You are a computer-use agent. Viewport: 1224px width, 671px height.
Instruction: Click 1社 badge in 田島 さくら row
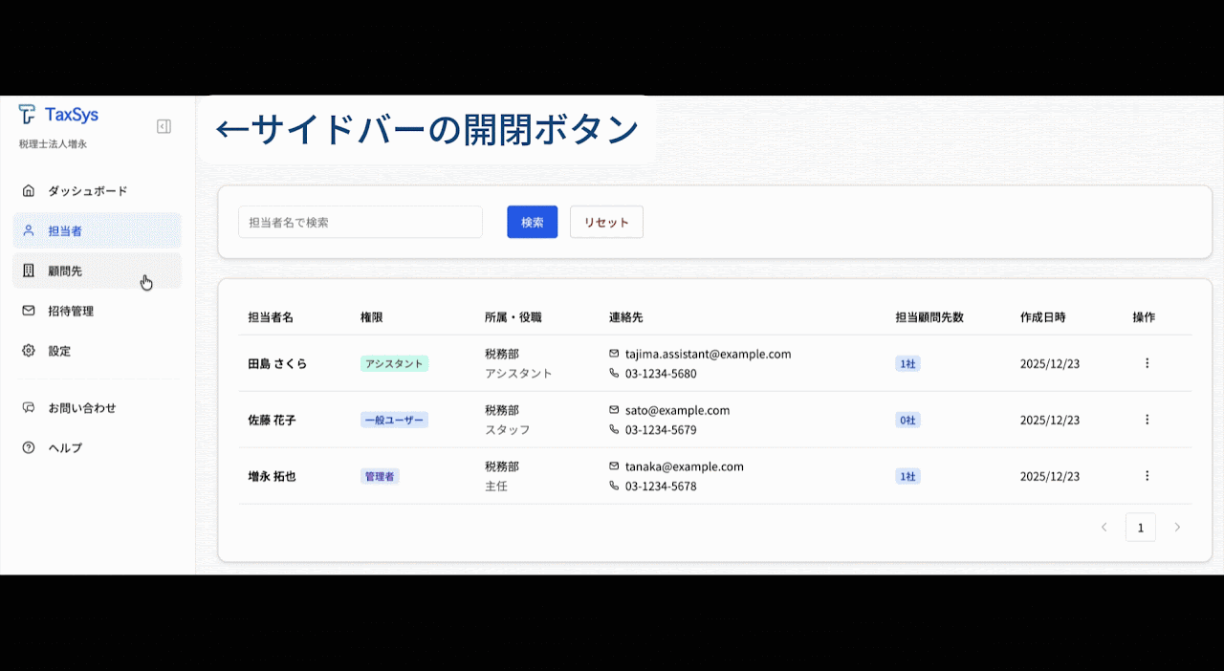907,363
